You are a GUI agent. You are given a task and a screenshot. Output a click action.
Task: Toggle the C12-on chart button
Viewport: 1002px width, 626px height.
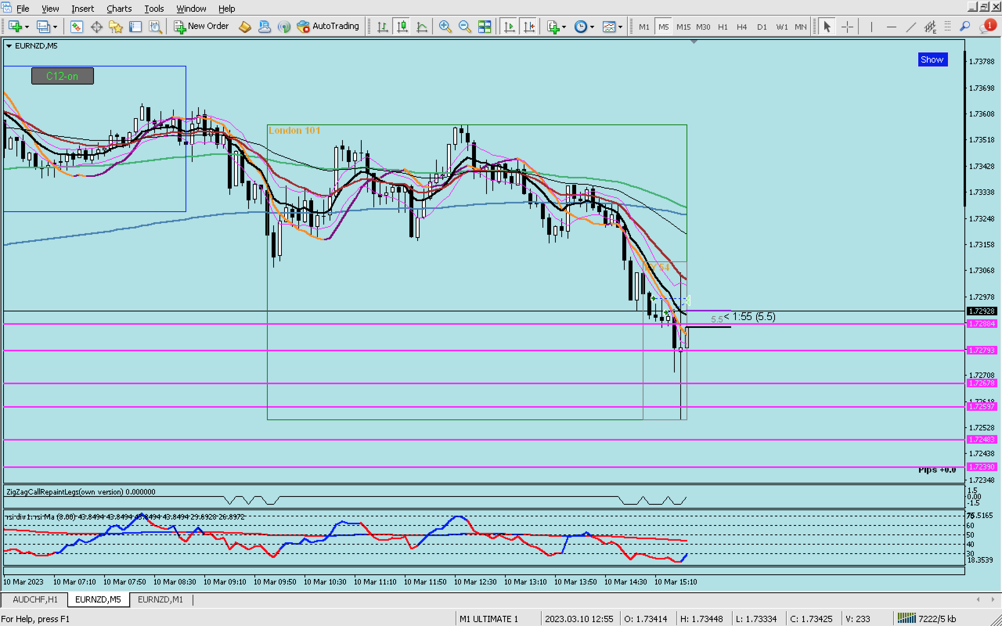(63, 76)
